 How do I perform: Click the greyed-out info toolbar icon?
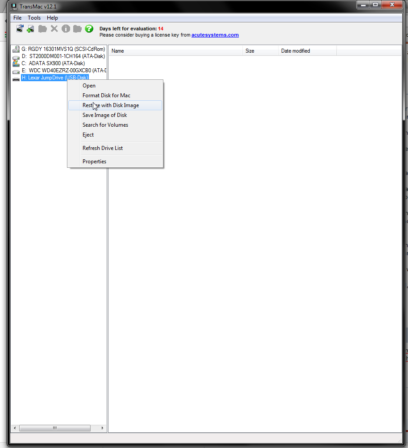point(66,29)
